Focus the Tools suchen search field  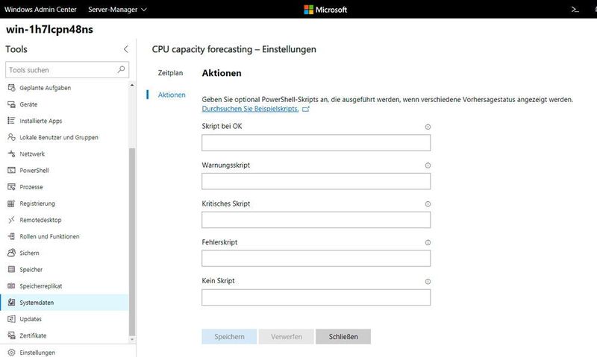pyautogui.click(x=67, y=70)
